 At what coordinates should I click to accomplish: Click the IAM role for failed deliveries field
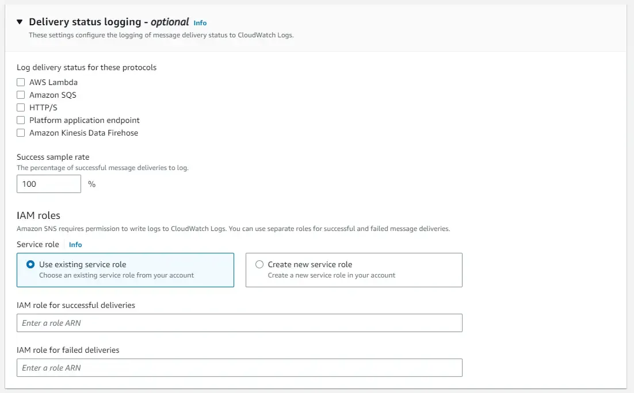click(239, 367)
